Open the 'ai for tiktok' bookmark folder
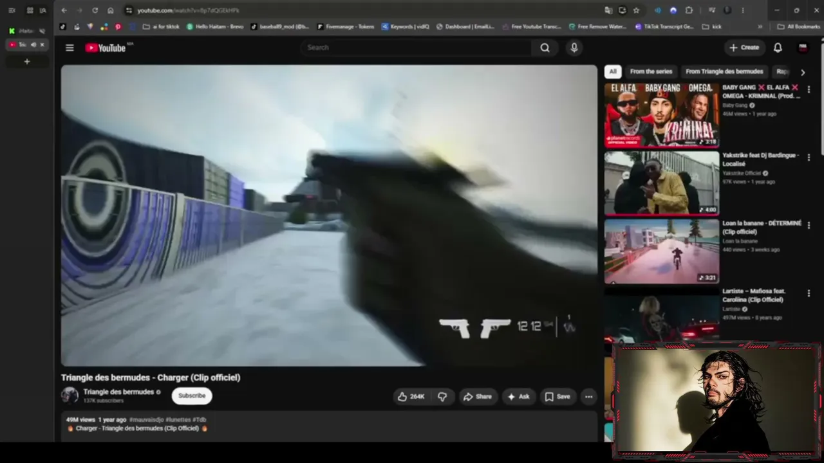 coord(161,27)
